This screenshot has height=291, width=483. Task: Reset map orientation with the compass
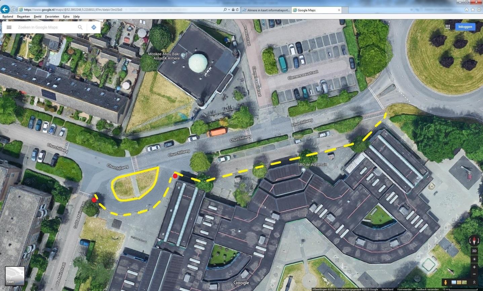click(474, 241)
